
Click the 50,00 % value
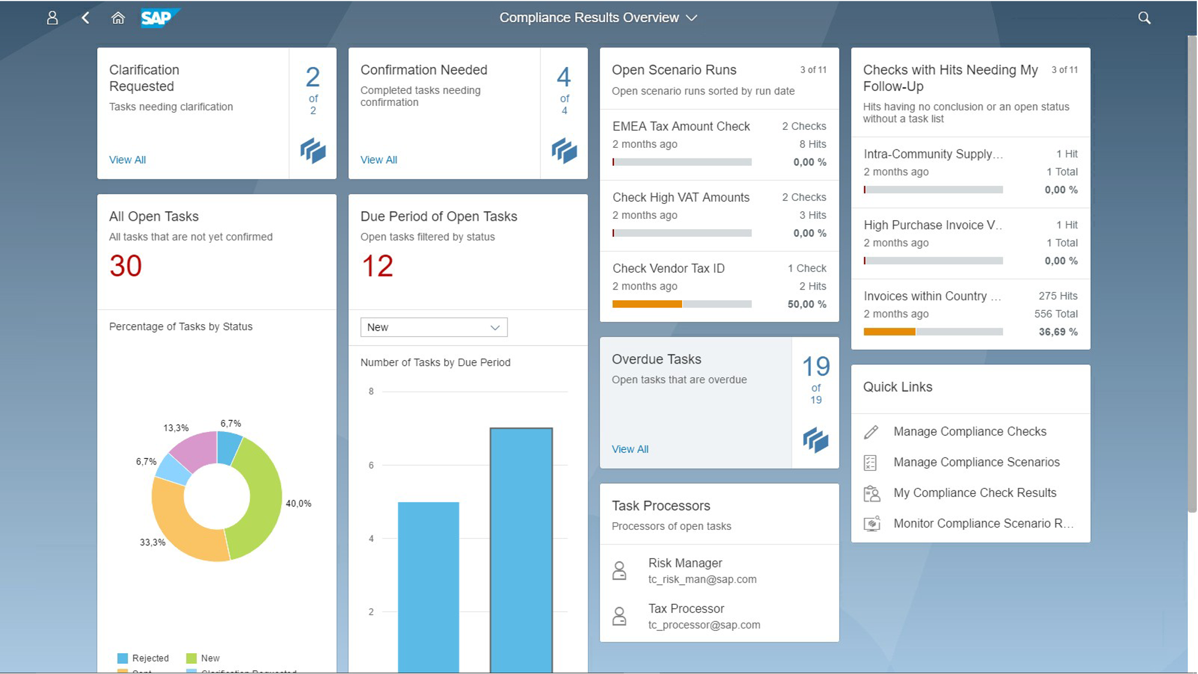coord(807,304)
